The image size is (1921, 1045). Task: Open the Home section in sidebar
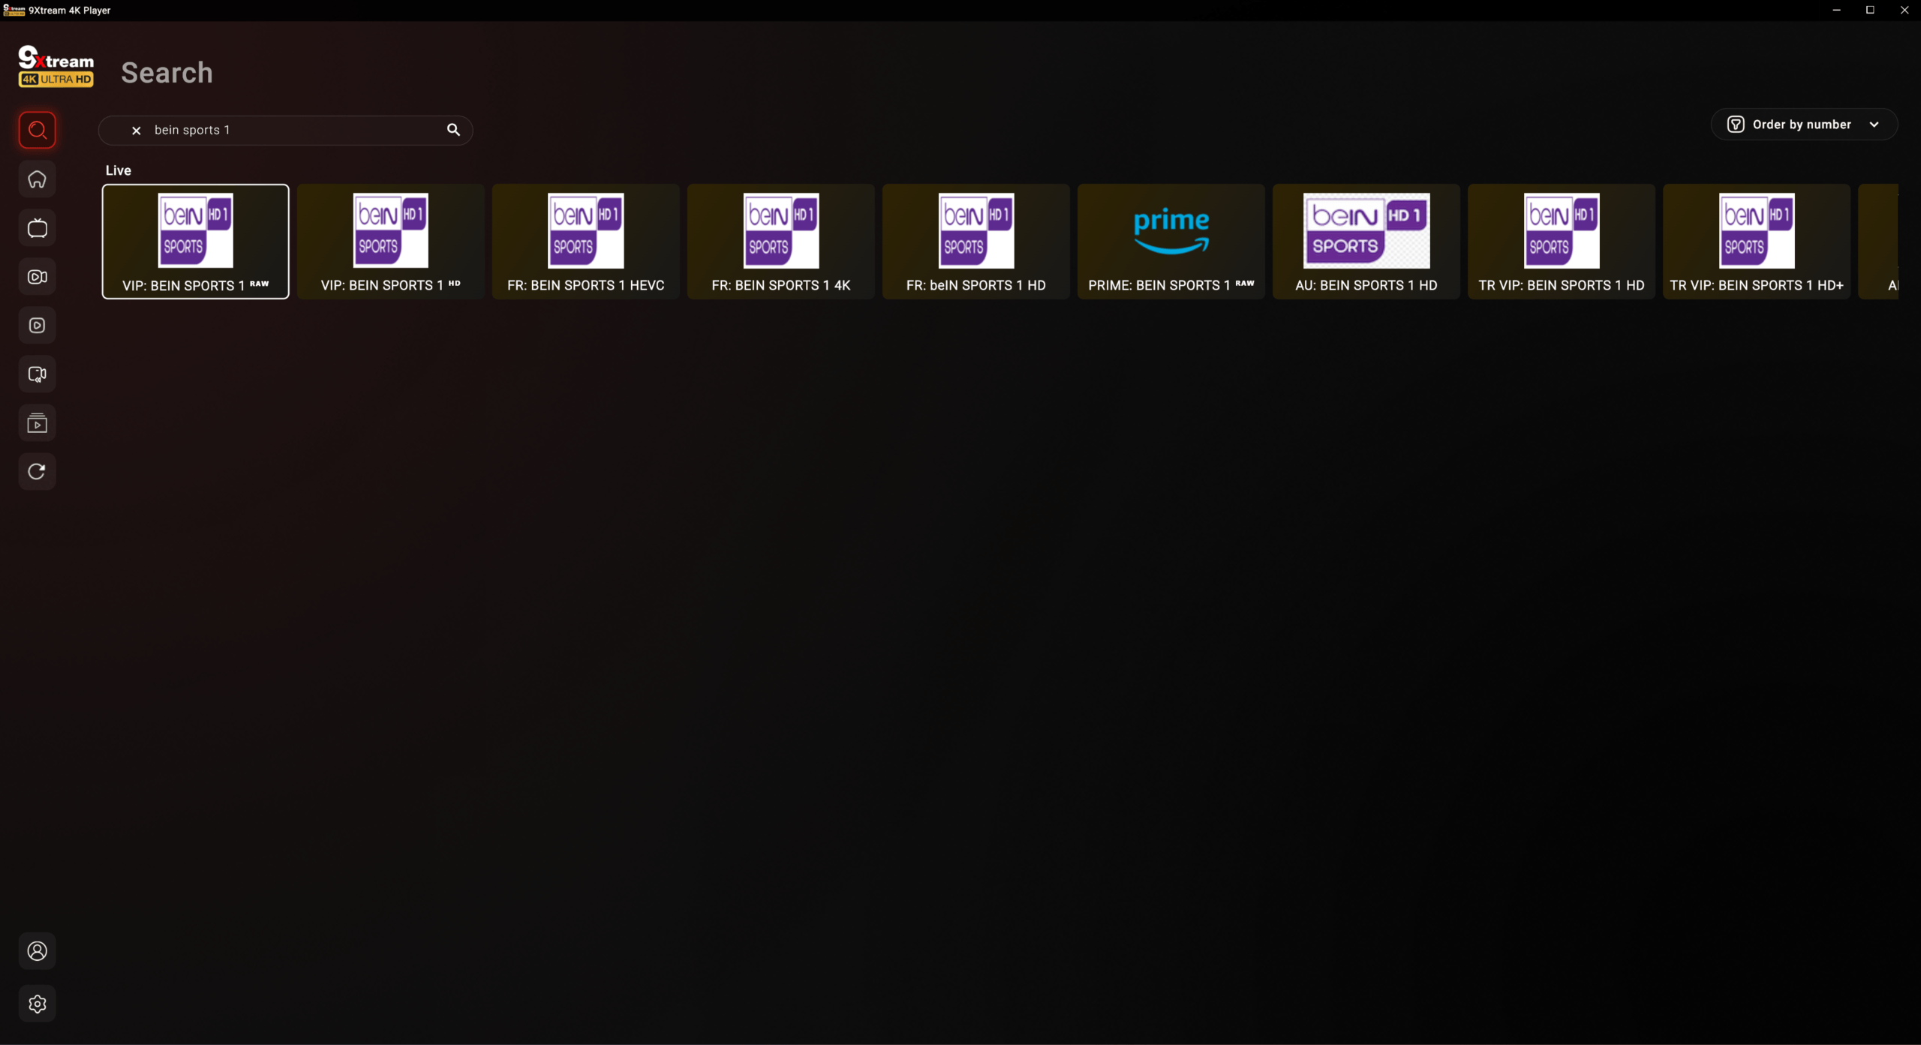[x=37, y=179]
